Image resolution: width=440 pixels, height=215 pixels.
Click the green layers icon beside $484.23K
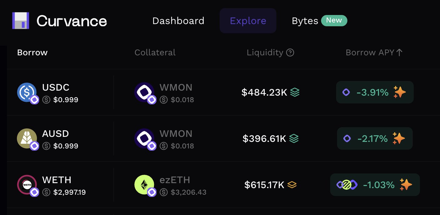(x=295, y=92)
